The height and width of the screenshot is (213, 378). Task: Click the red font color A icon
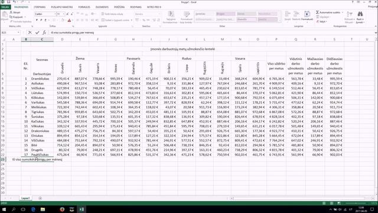[69, 20]
